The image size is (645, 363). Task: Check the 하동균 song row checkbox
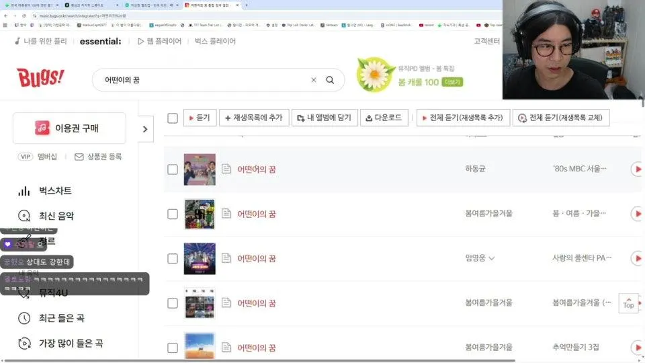[173, 169]
